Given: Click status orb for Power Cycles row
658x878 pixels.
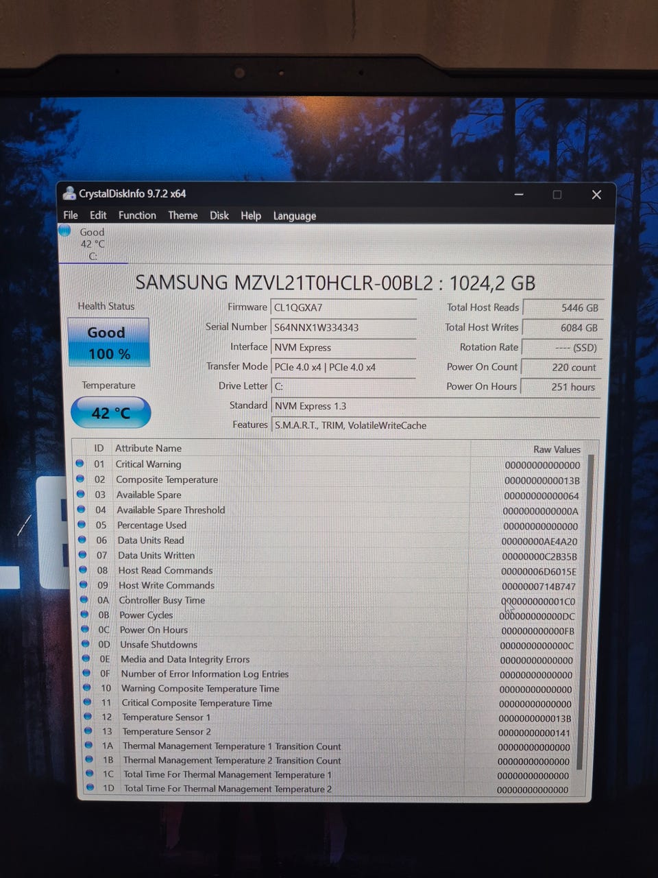Looking at the screenshot, I should pyautogui.click(x=85, y=615).
